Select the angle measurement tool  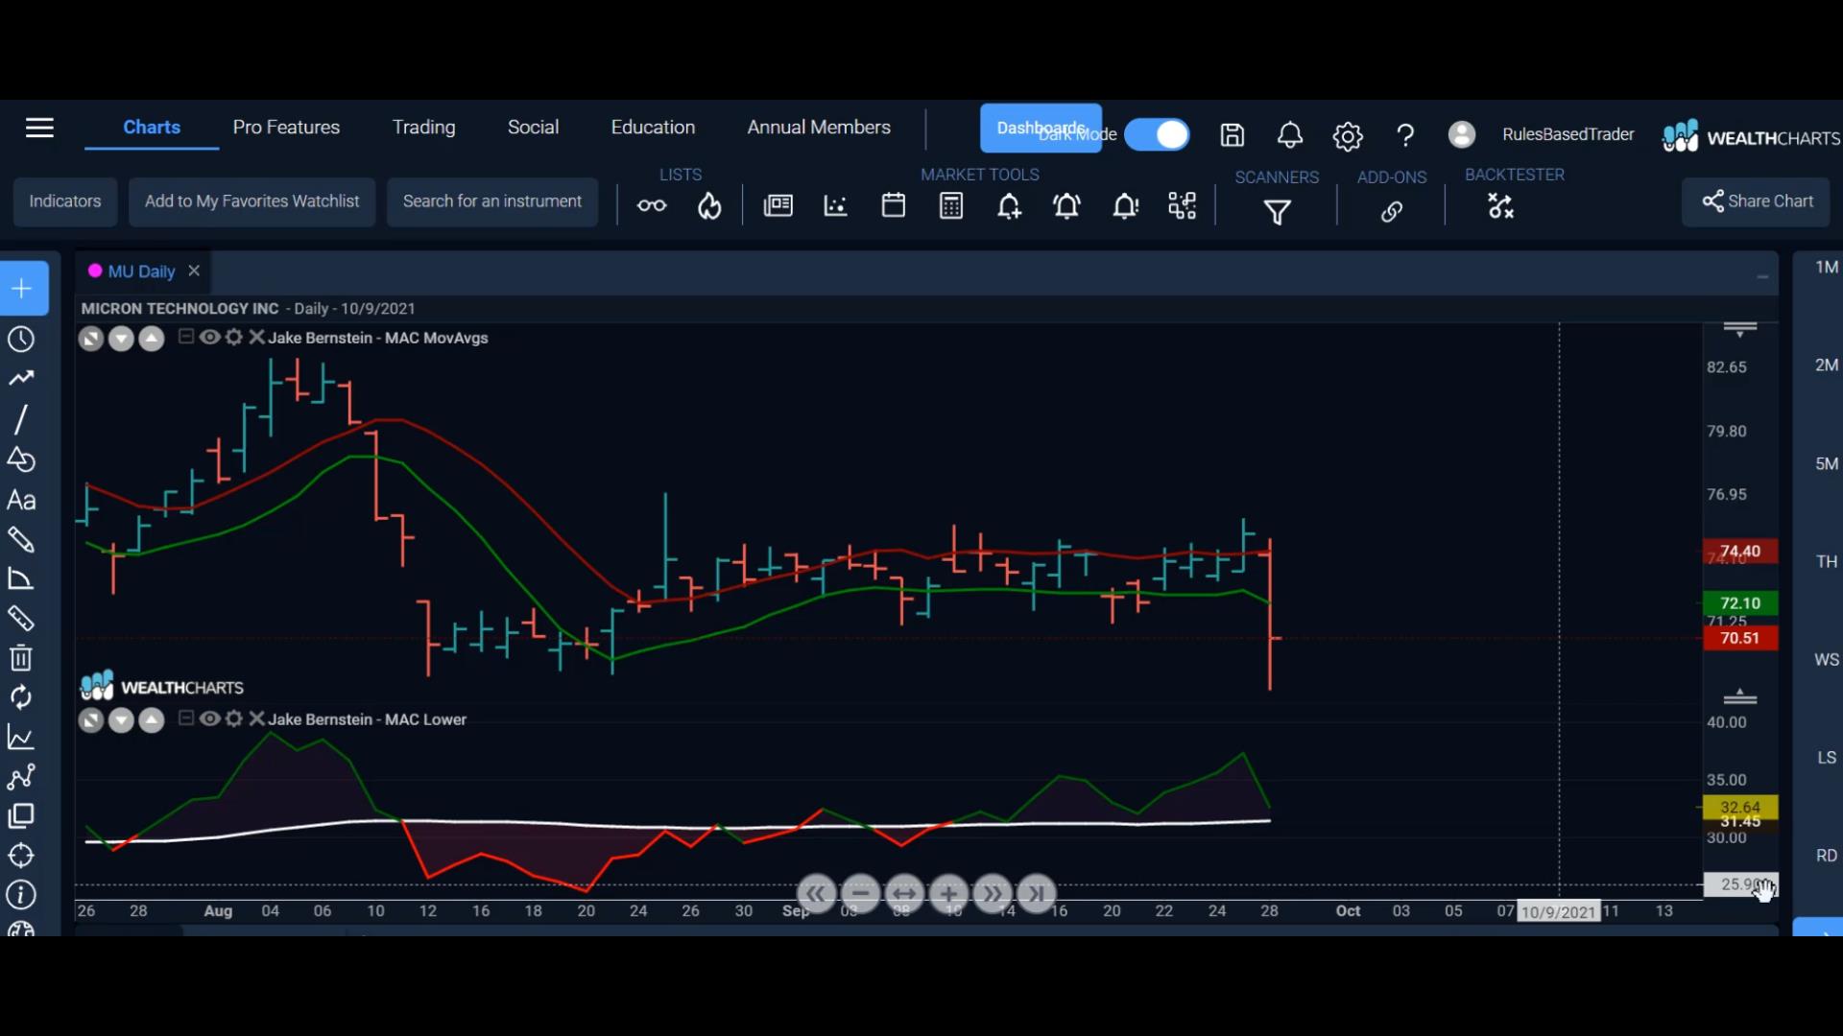click(21, 579)
